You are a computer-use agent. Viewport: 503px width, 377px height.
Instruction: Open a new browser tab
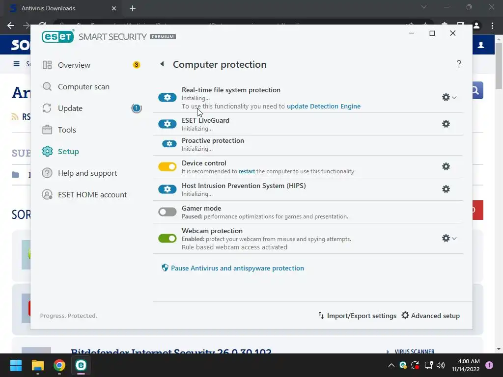(133, 8)
